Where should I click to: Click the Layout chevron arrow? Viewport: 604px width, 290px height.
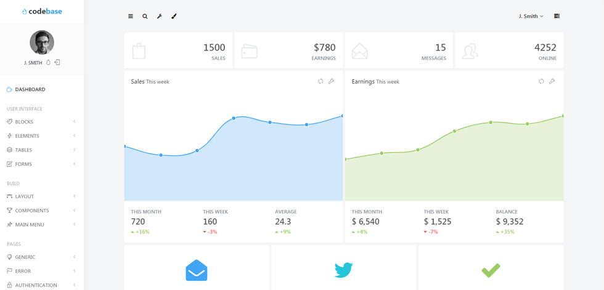click(75, 196)
